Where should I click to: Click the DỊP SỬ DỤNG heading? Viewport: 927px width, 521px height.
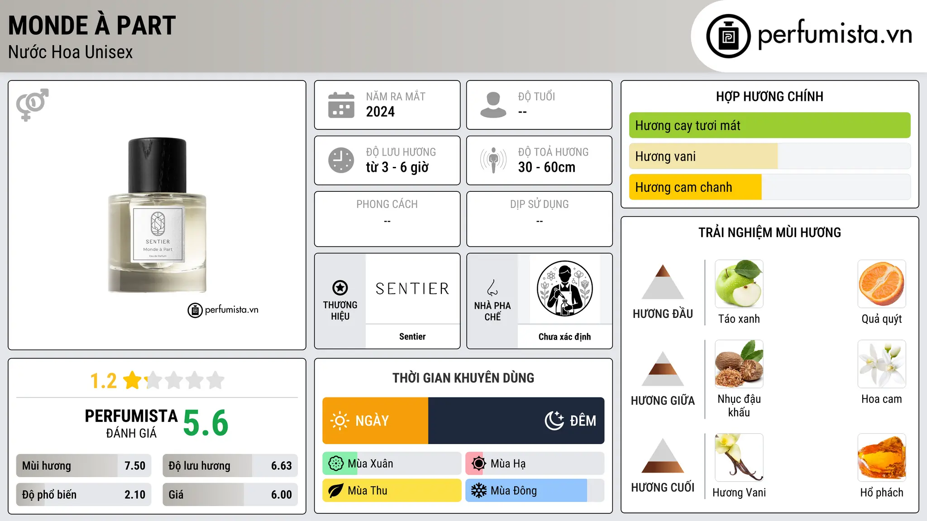point(540,204)
